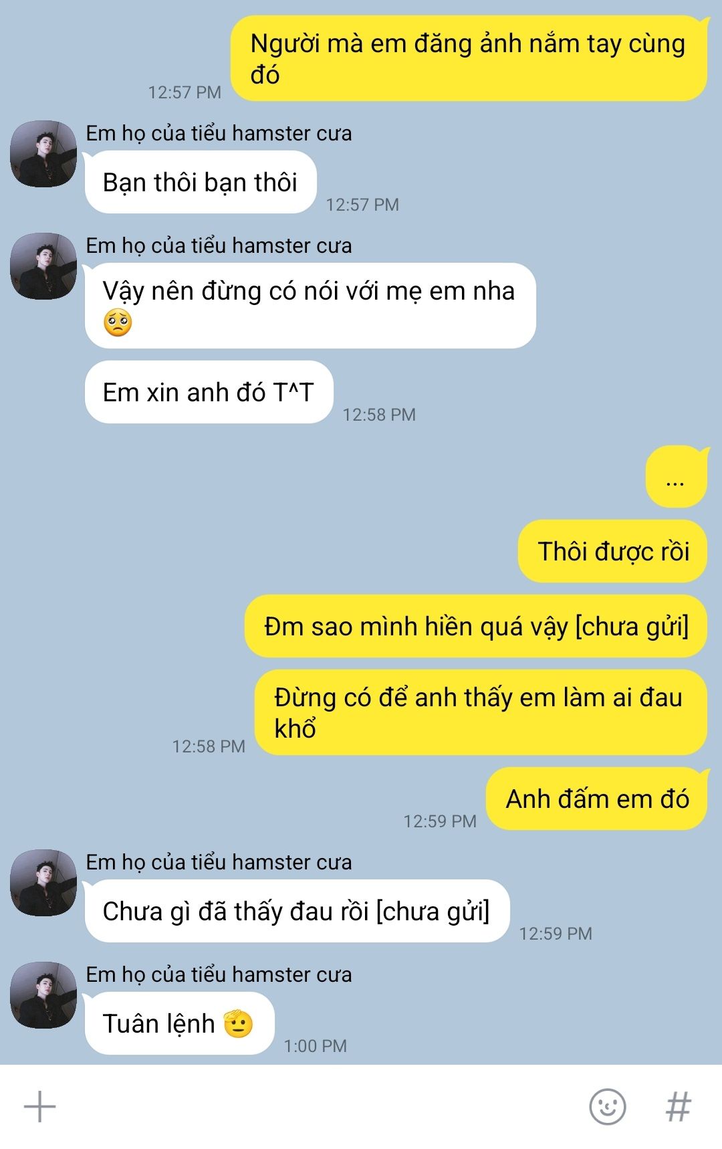Tap the message input field at bottom
The width and height of the screenshot is (722, 1149).
[x=321, y=1106]
